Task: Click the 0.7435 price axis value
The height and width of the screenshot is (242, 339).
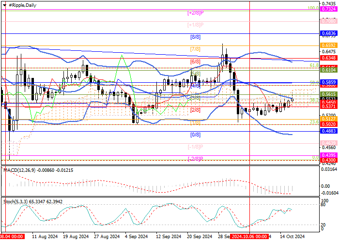Action: point(329,3)
